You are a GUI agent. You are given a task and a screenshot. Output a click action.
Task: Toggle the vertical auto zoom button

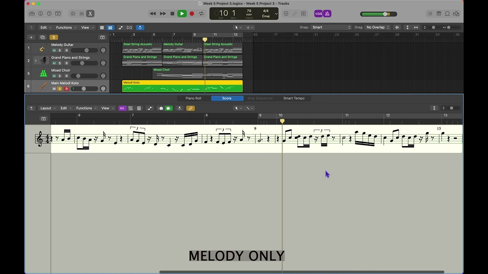407,27
